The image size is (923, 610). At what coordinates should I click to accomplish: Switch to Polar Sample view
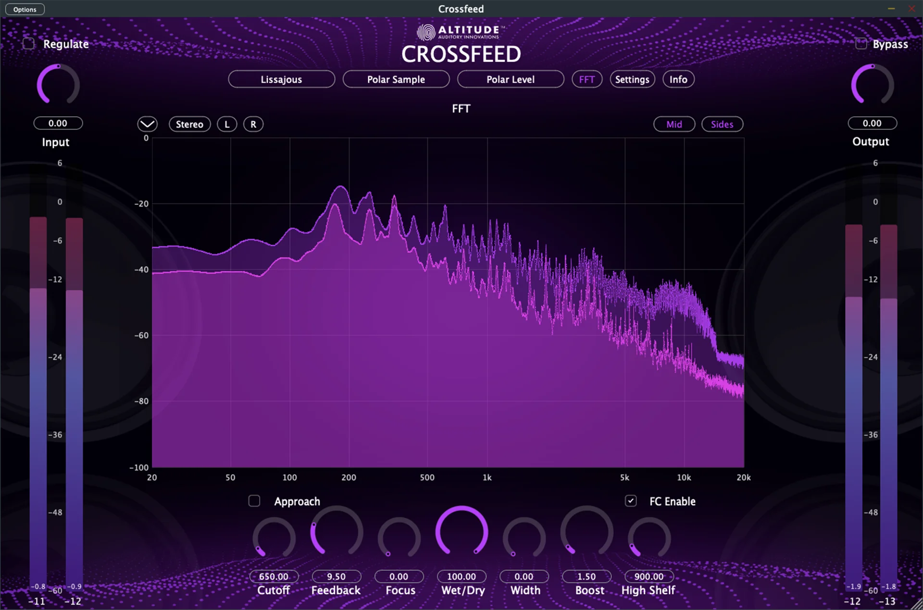396,79
